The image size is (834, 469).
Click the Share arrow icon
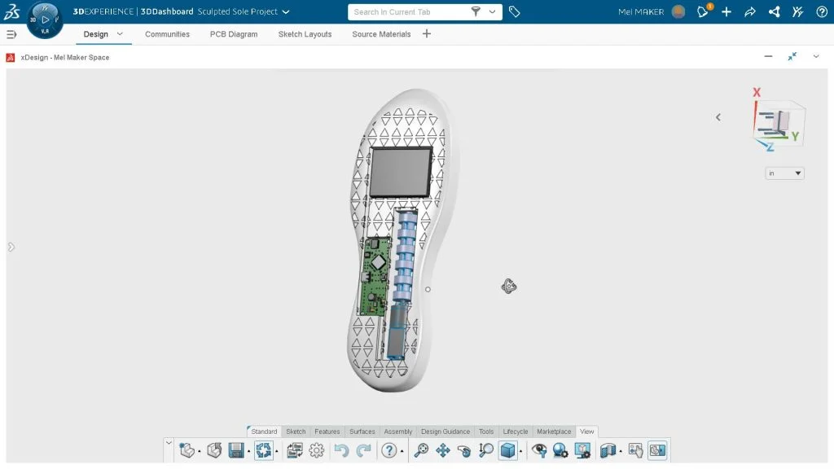pyautogui.click(x=750, y=11)
